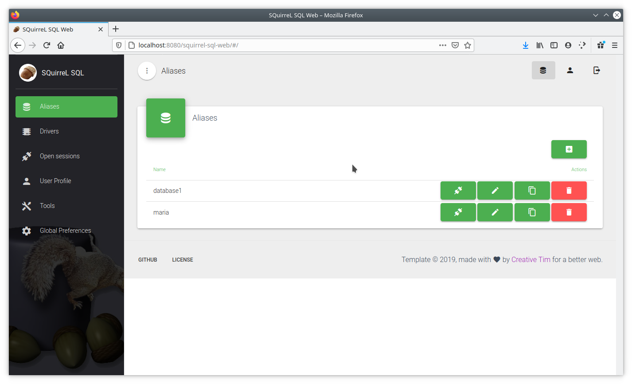Delete the maria alias
This screenshot has width=632, height=384.
click(569, 212)
